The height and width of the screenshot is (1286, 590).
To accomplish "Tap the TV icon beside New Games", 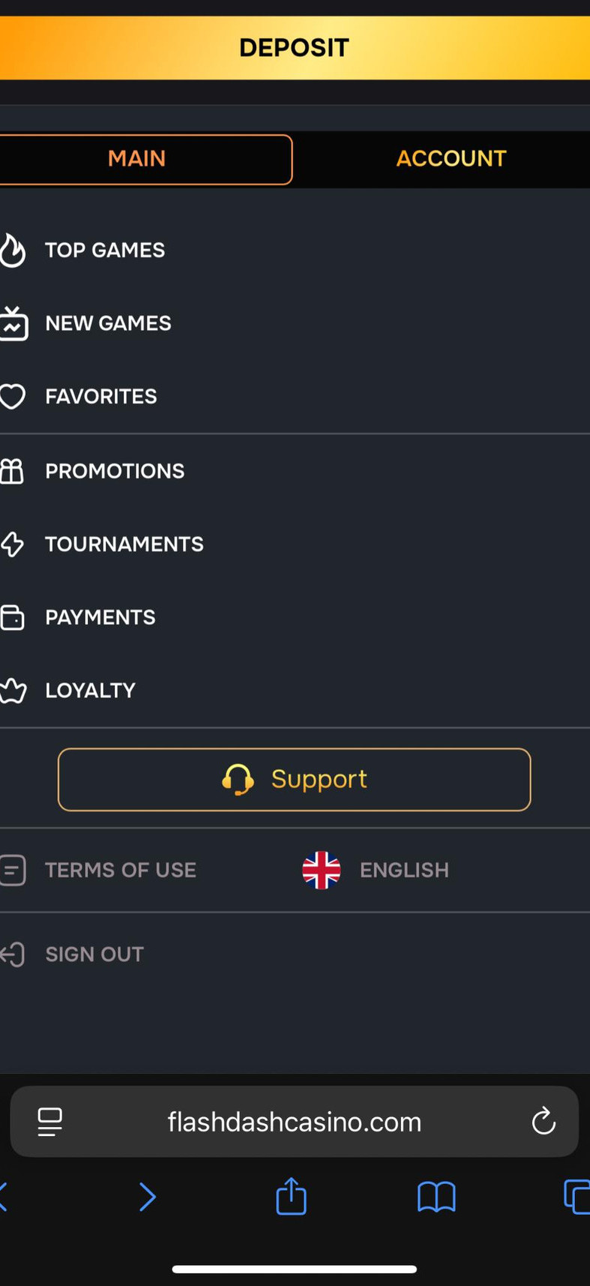I will pos(13,323).
